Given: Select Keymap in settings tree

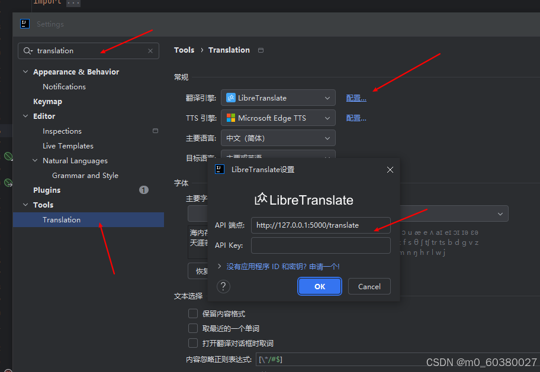Looking at the screenshot, I should [x=47, y=102].
